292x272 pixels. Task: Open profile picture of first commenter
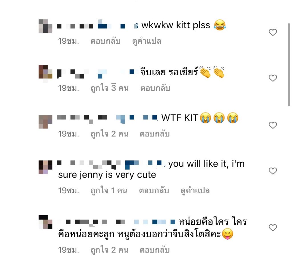[x=45, y=26]
